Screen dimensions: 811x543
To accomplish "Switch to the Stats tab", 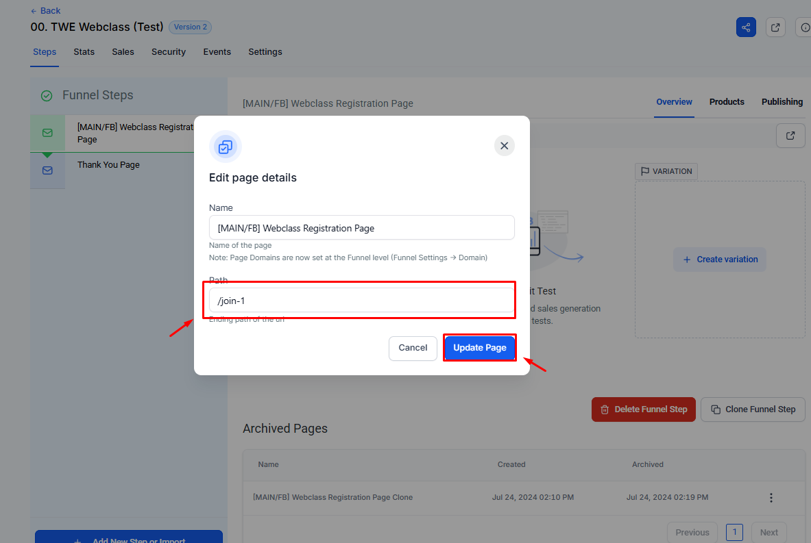I will click(x=84, y=52).
